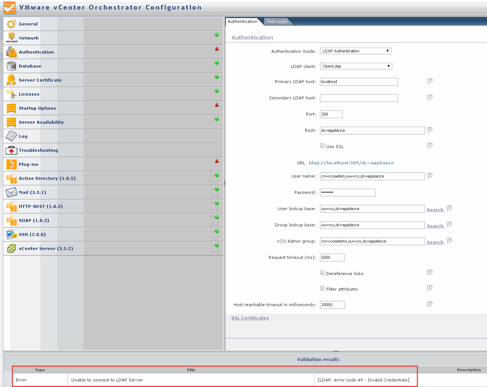Select the Licenses keys icon
Screen dimensions: 487x387
[11, 94]
